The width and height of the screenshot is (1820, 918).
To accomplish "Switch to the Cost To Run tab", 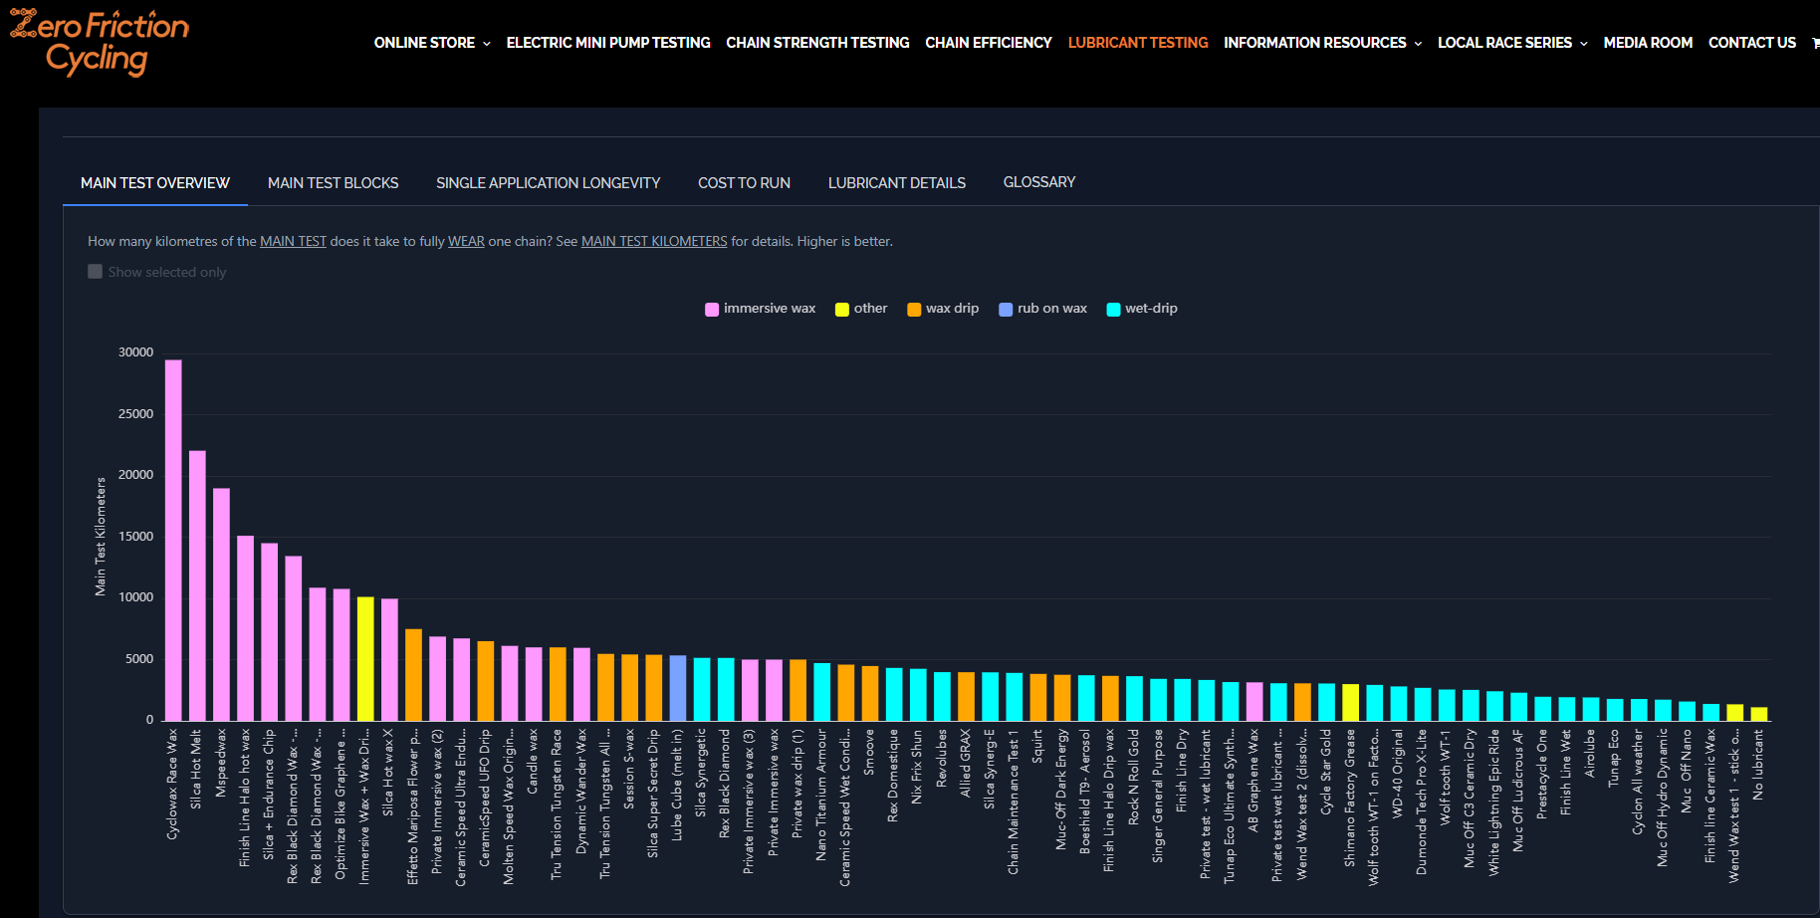I will [745, 183].
